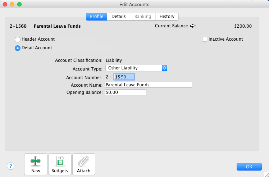This screenshot has width=269, height=177.
Task: Click the green plus New account icon
Action: tap(36, 162)
